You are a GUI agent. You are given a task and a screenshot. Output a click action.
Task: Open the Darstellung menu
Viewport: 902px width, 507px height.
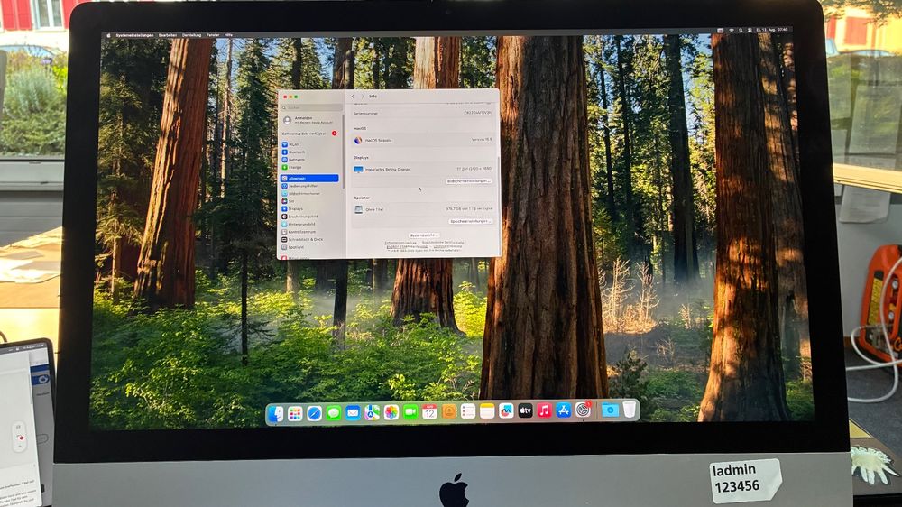point(191,35)
